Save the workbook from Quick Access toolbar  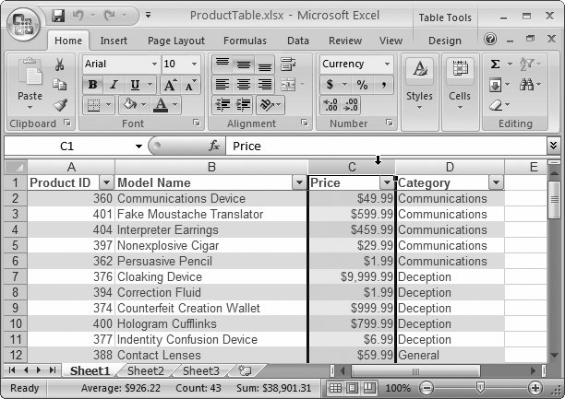pos(59,16)
